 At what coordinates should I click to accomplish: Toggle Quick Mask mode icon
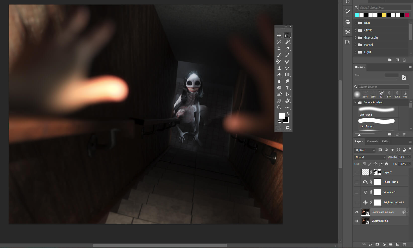pyautogui.click(x=279, y=128)
